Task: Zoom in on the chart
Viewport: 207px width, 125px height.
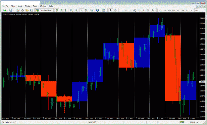Action: 72,10
